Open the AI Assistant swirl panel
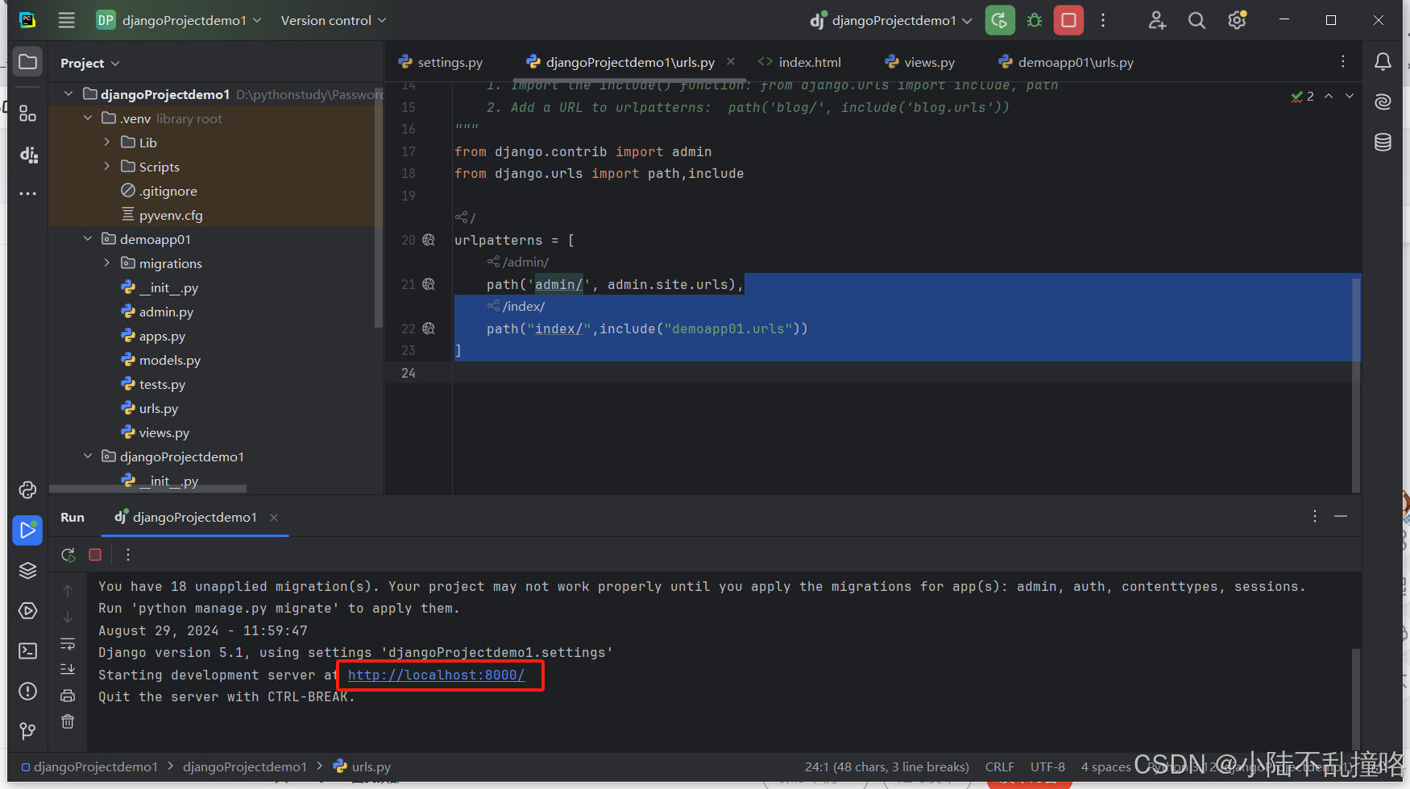The image size is (1410, 789). (x=1383, y=102)
